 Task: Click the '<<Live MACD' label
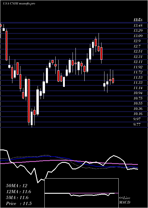125,200
